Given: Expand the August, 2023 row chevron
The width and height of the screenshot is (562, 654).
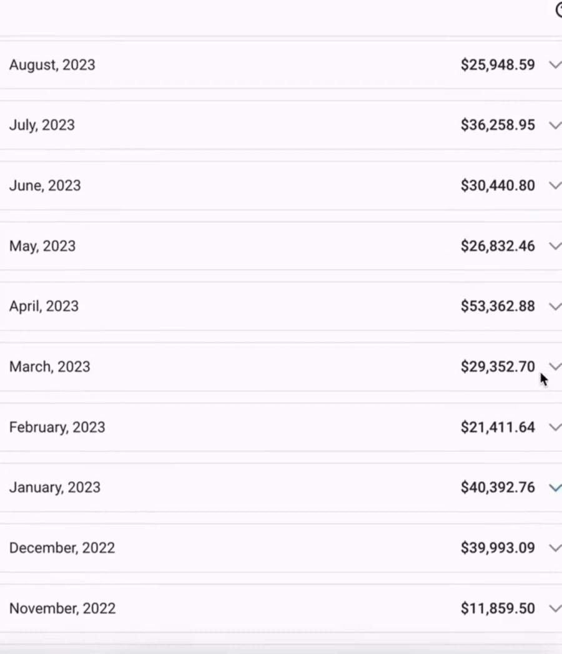Looking at the screenshot, I should point(555,64).
